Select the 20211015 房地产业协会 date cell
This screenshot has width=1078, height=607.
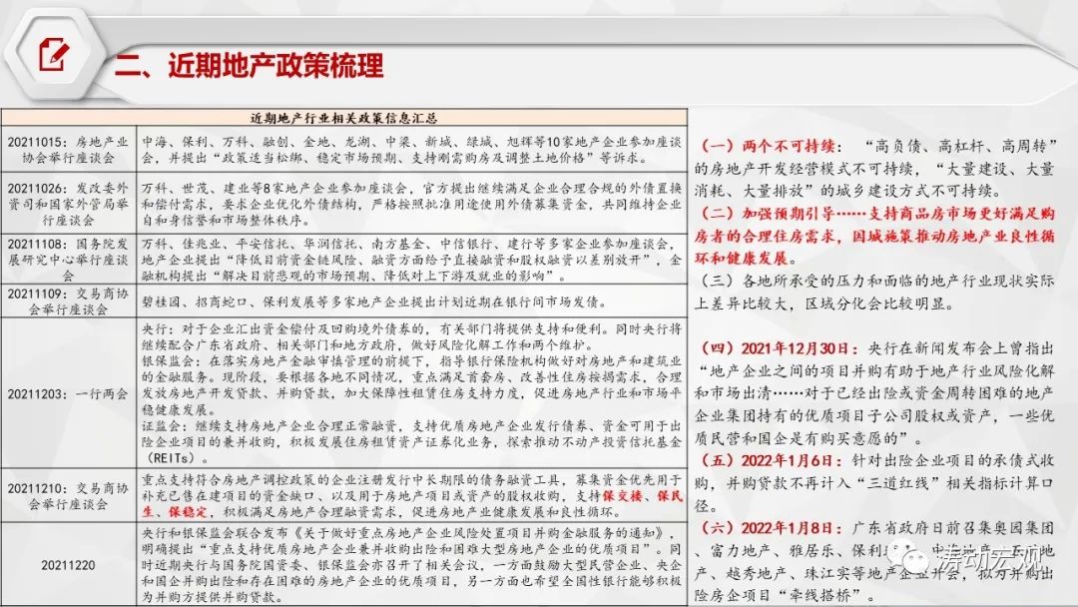pyautogui.click(x=70, y=149)
